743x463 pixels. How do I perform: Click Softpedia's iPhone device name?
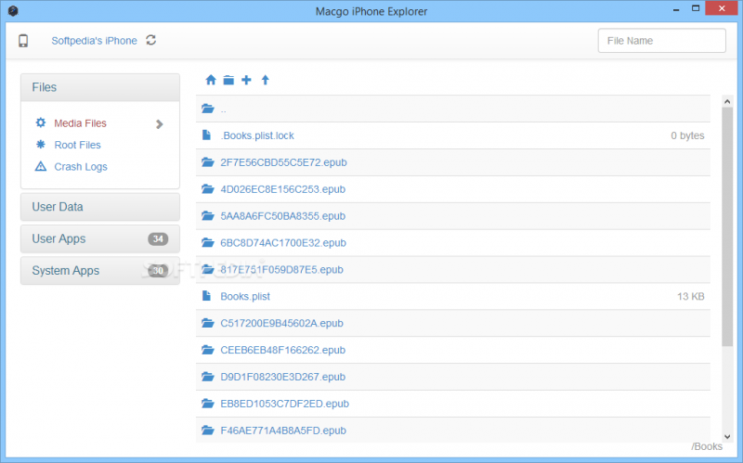(x=95, y=41)
